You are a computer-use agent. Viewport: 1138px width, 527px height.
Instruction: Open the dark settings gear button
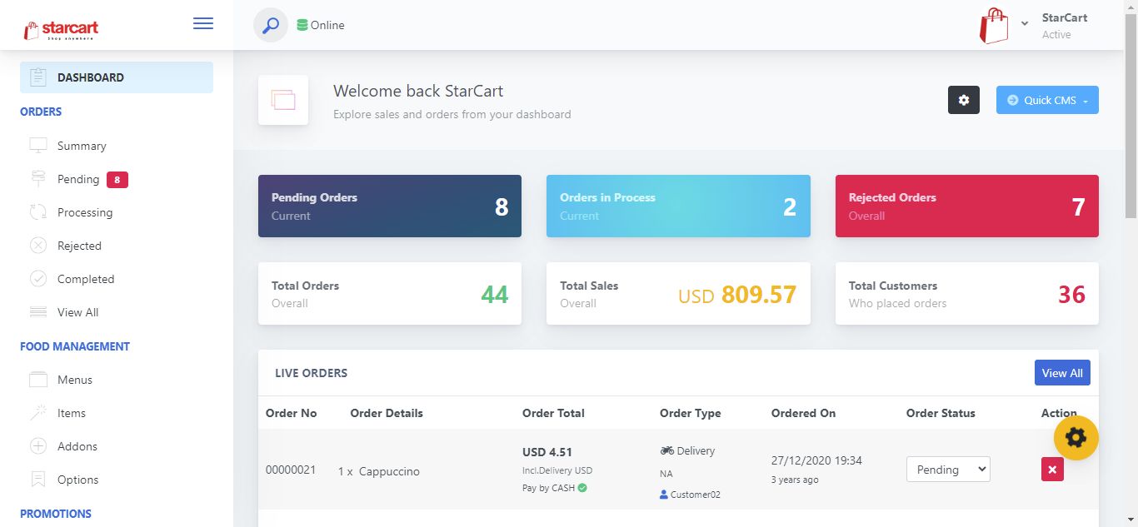click(964, 100)
